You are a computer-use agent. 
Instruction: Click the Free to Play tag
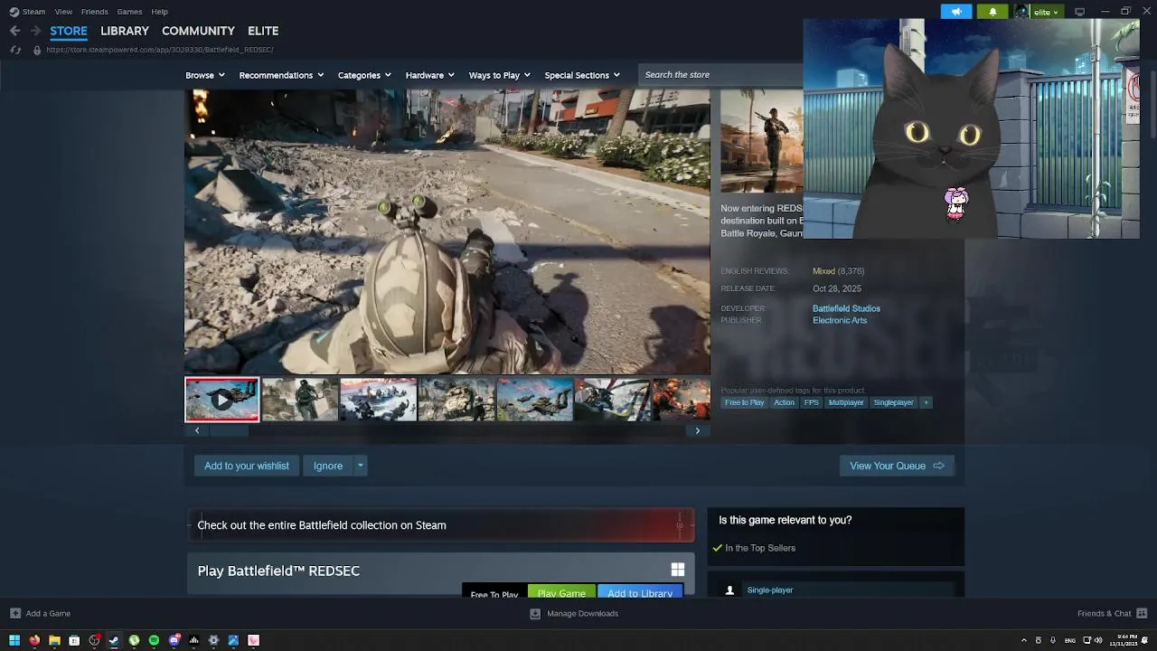(744, 402)
